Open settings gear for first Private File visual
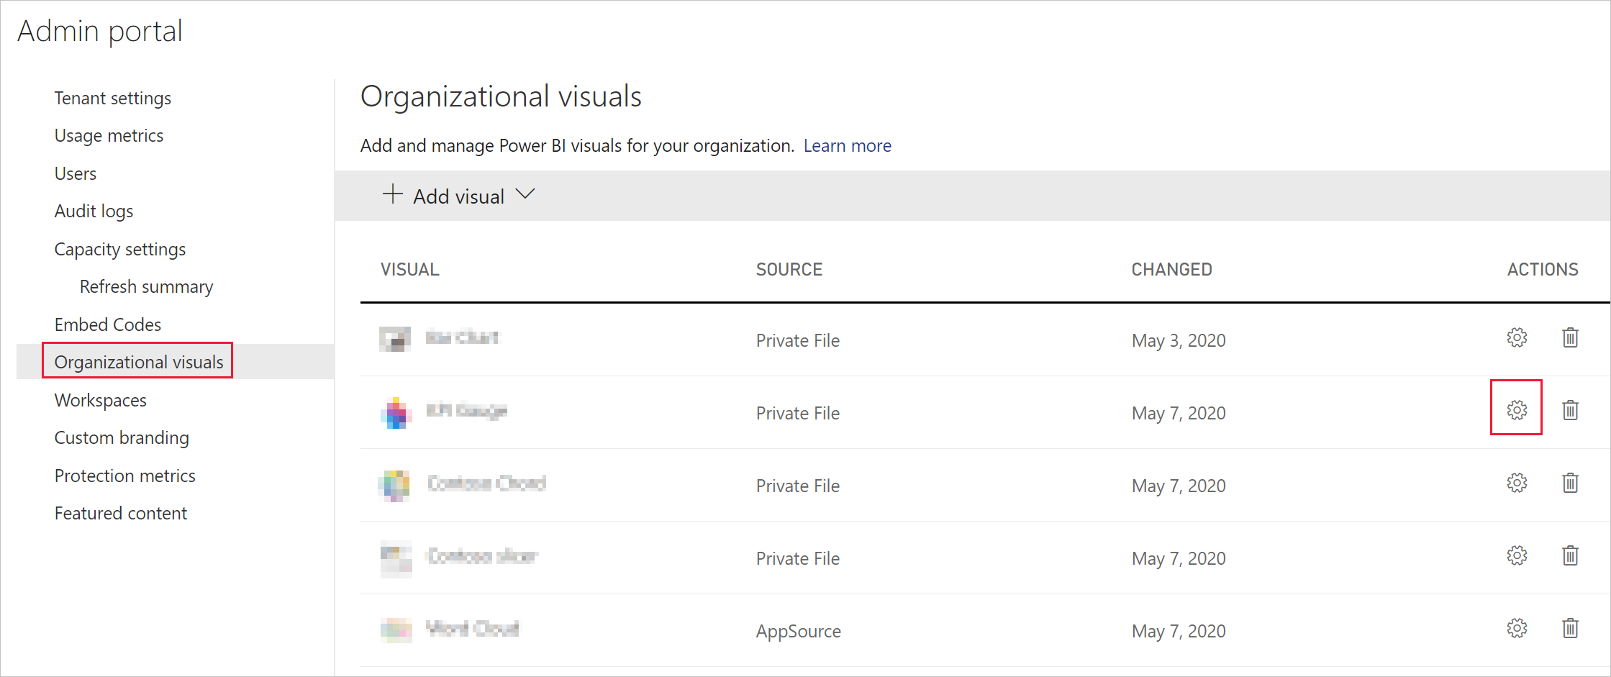Viewport: 1611px width, 677px height. point(1517,337)
